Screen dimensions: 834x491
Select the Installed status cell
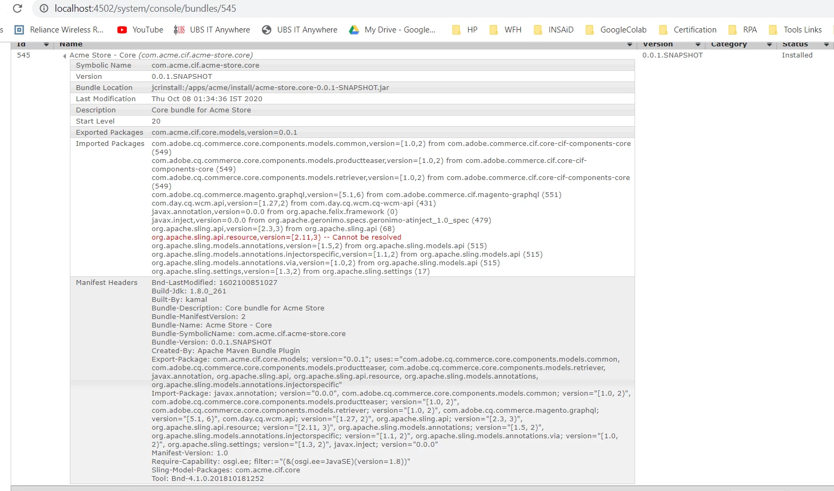pyautogui.click(x=797, y=55)
